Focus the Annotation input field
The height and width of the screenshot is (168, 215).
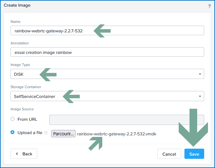click(x=107, y=52)
